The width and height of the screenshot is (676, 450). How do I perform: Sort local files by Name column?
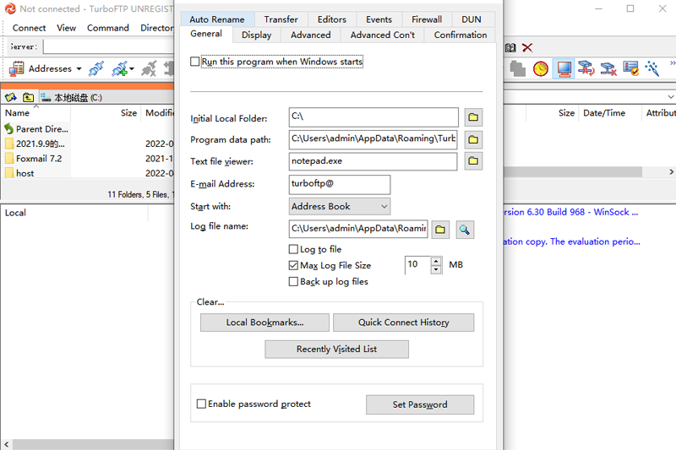pyautogui.click(x=36, y=113)
